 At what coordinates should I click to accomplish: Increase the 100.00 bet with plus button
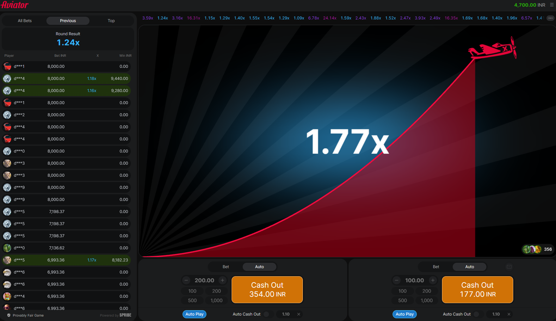point(433,280)
